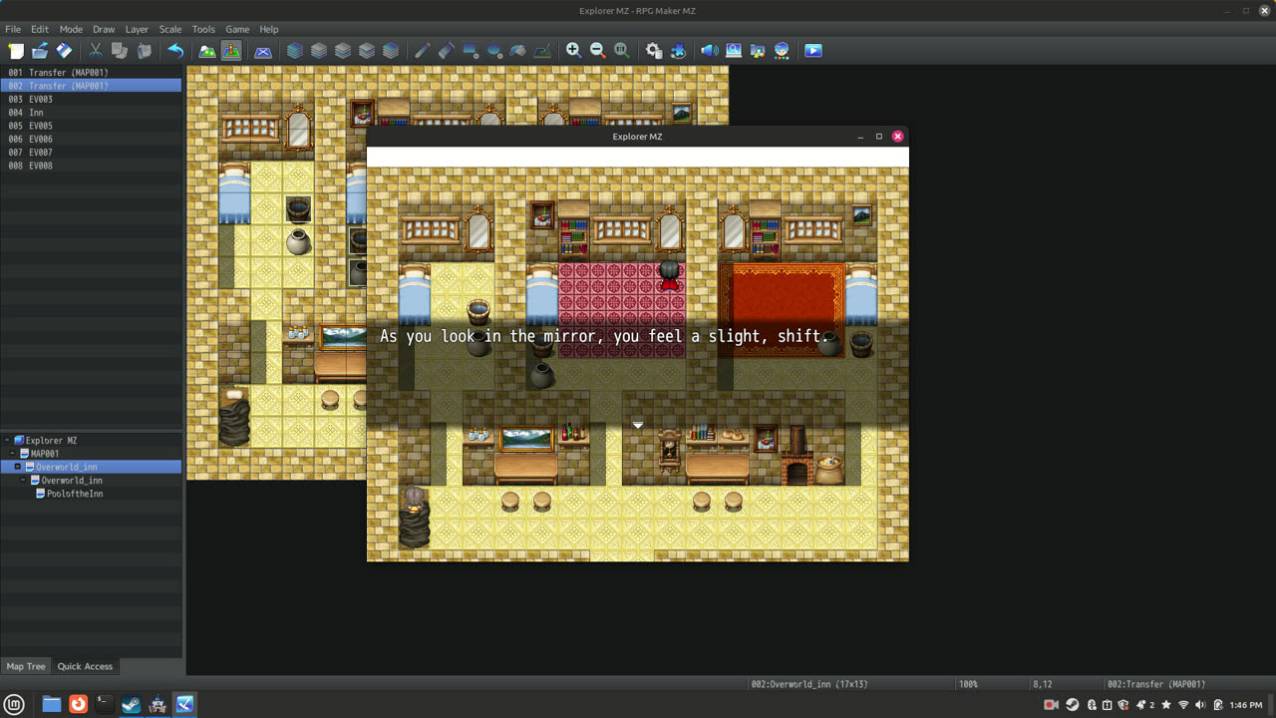Open the Tools menu

(203, 29)
